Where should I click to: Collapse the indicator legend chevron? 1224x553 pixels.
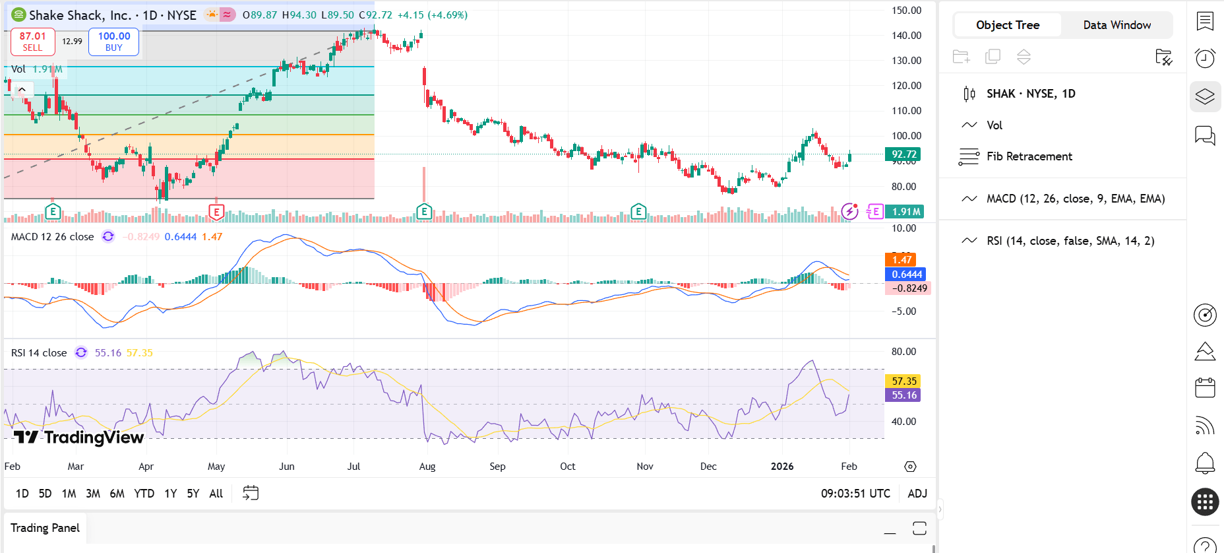(x=22, y=90)
